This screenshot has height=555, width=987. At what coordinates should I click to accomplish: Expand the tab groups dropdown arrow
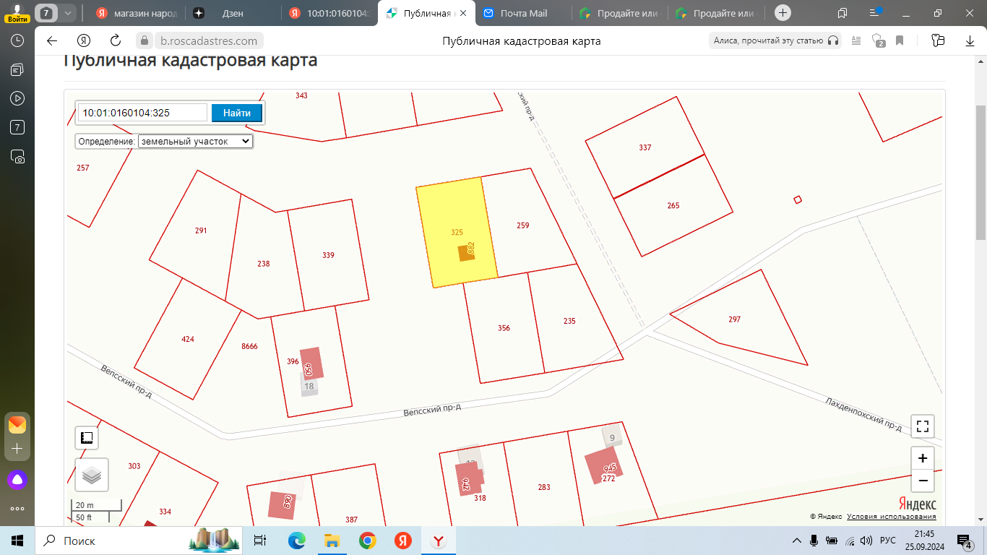coord(68,13)
